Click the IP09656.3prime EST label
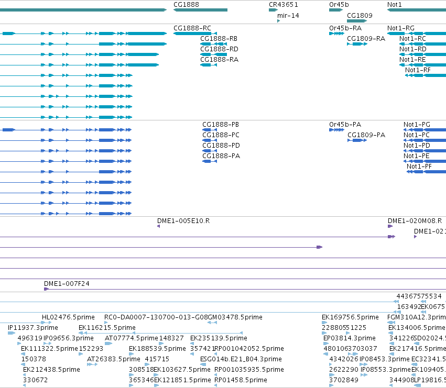 [68, 338]
